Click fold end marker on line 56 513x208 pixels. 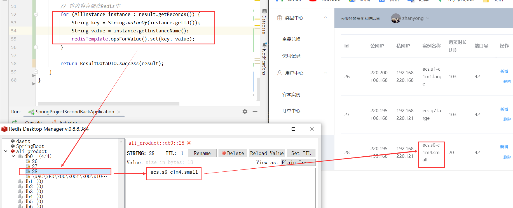[36, 47]
